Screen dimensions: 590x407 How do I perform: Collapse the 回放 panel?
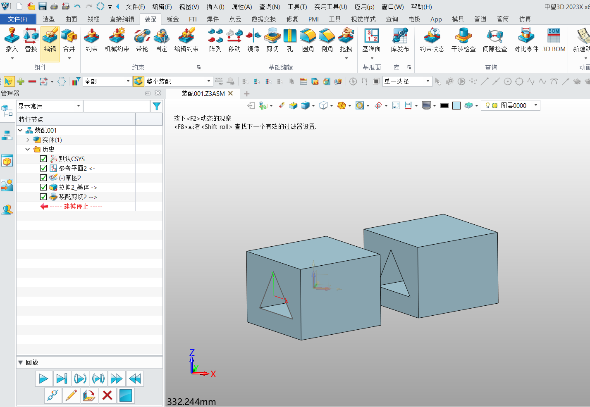[x=20, y=362]
